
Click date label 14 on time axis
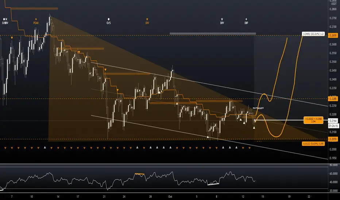58,196
